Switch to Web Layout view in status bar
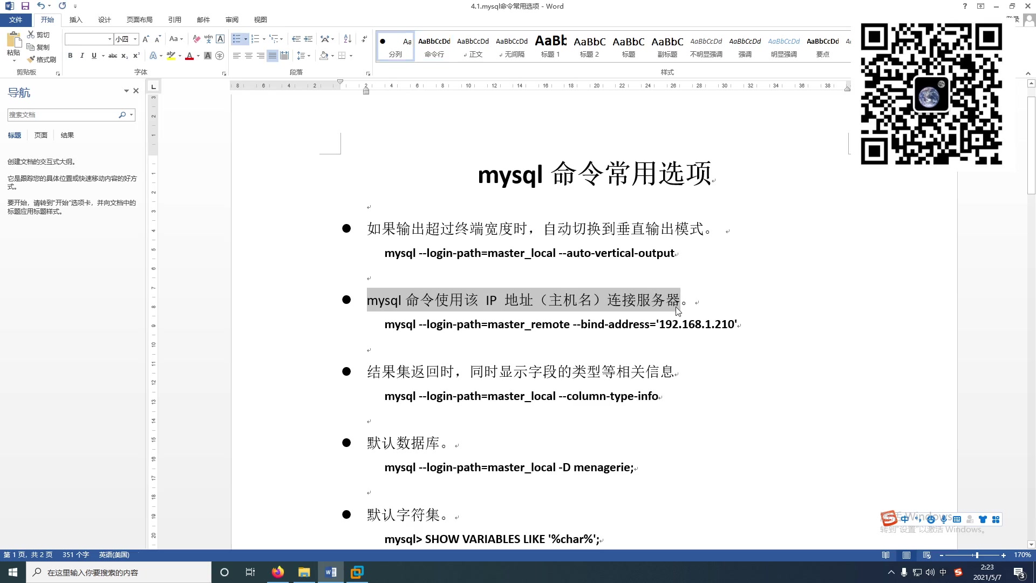1036x583 pixels. click(x=927, y=555)
